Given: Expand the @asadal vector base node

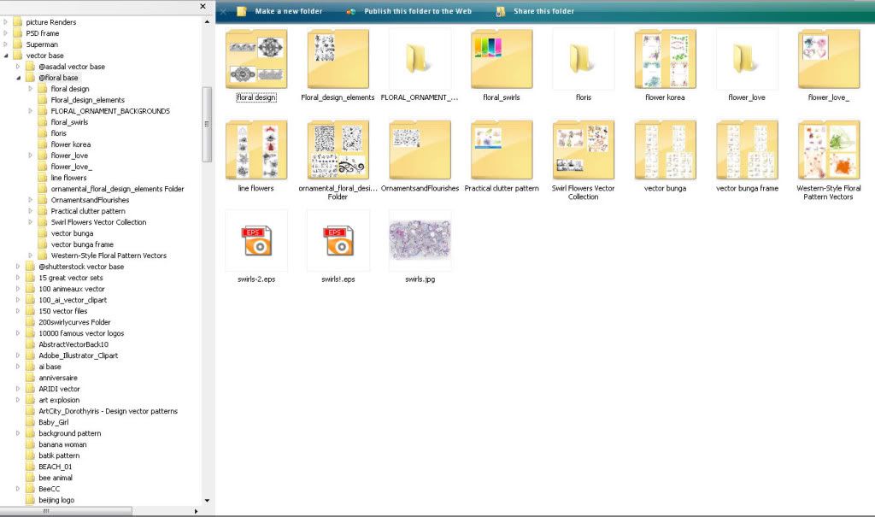Looking at the screenshot, I should tap(19, 67).
